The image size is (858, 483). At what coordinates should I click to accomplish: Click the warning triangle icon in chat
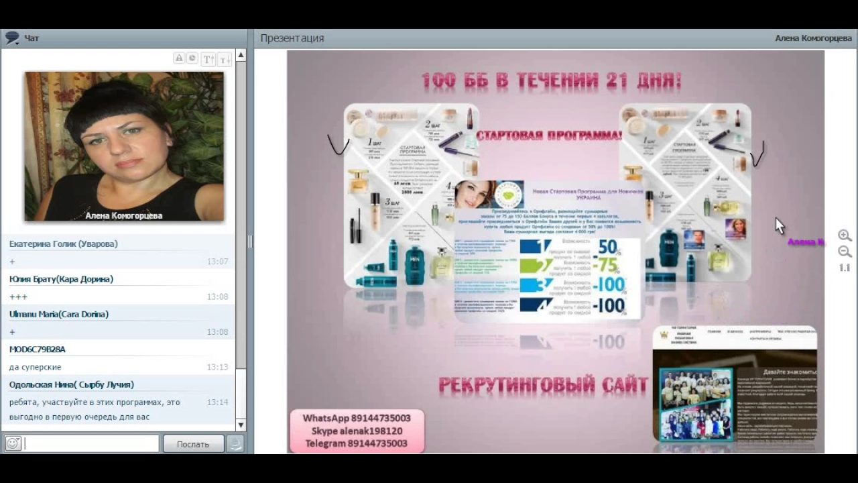tap(179, 58)
